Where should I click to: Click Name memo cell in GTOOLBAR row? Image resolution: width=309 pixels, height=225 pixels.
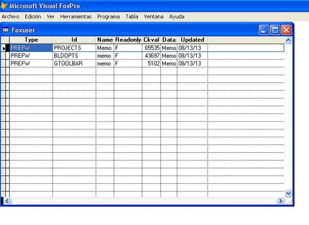pyautogui.click(x=105, y=64)
